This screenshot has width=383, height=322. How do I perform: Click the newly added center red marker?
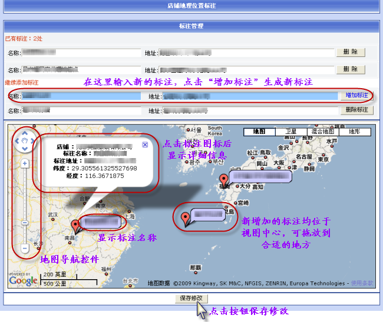187,219
